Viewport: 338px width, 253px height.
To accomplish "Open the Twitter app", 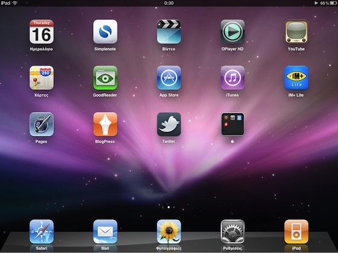I will point(169,124).
